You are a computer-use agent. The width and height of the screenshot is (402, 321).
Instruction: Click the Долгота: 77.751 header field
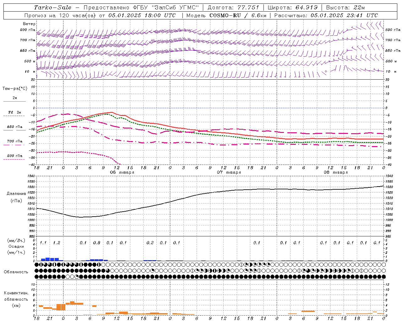(233, 8)
